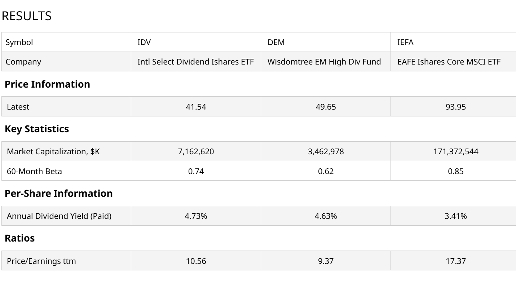Click IEFA beta value 0.85
Image resolution: width=516 pixels, height=283 pixels.
(x=455, y=171)
